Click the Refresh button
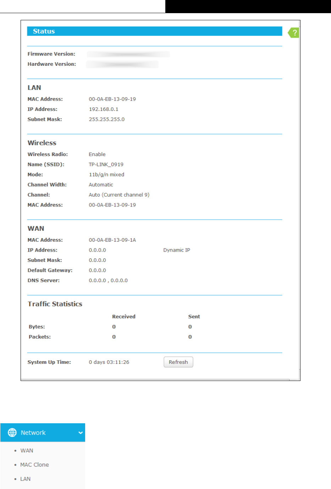The image size is (331, 489). click(178, 362)
